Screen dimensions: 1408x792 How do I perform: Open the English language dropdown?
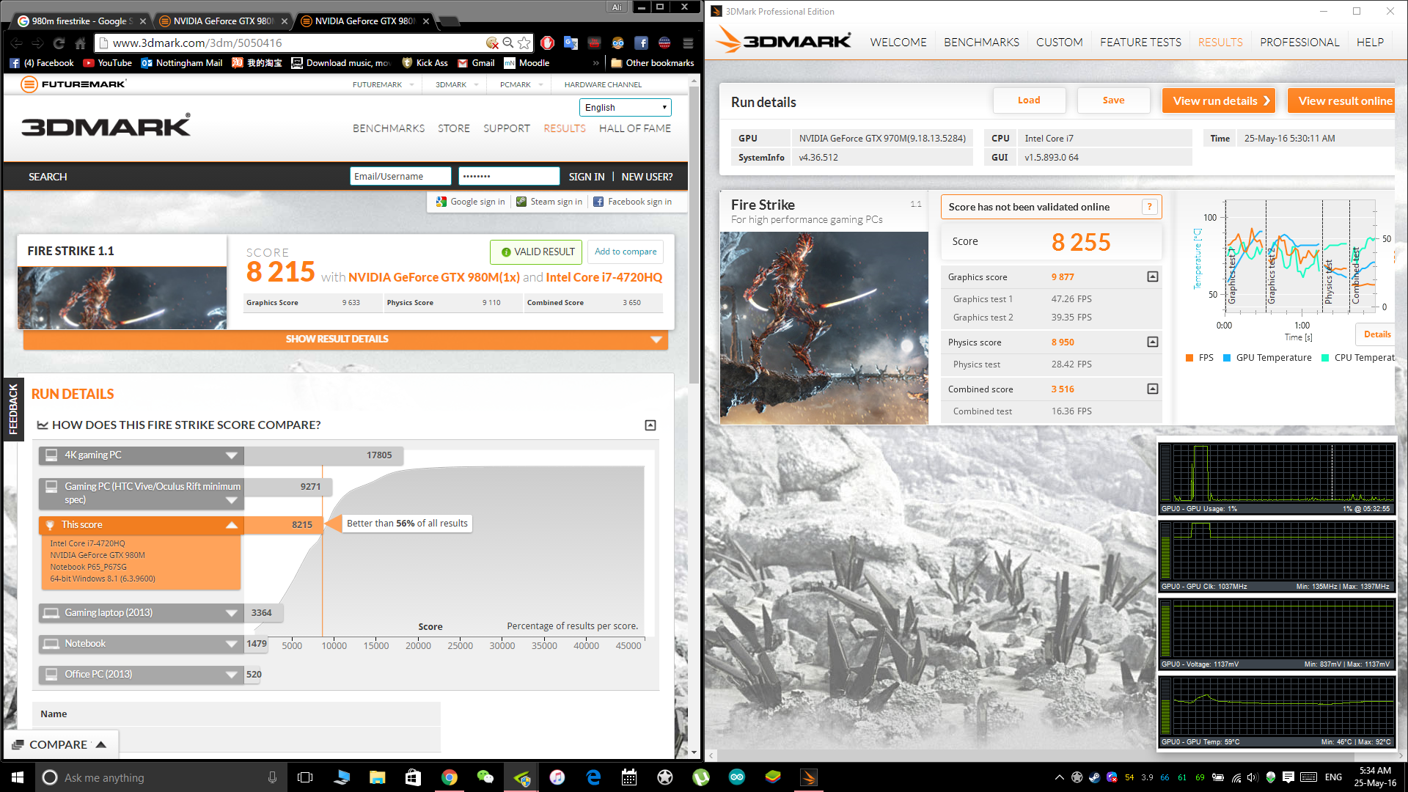tap(626, 107)
